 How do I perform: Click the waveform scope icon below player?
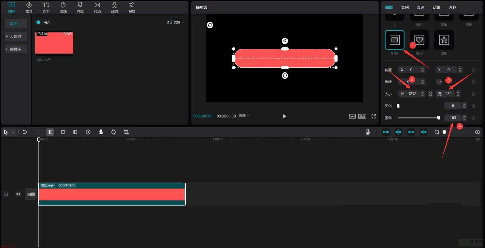(352, 116)
